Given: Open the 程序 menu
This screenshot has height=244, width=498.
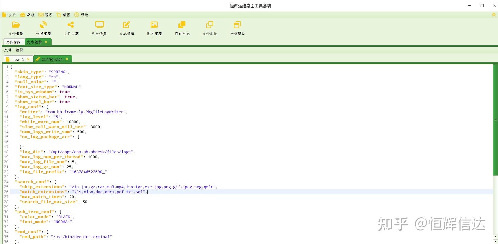Looking at the screenshot, I should tap(45, 15).
